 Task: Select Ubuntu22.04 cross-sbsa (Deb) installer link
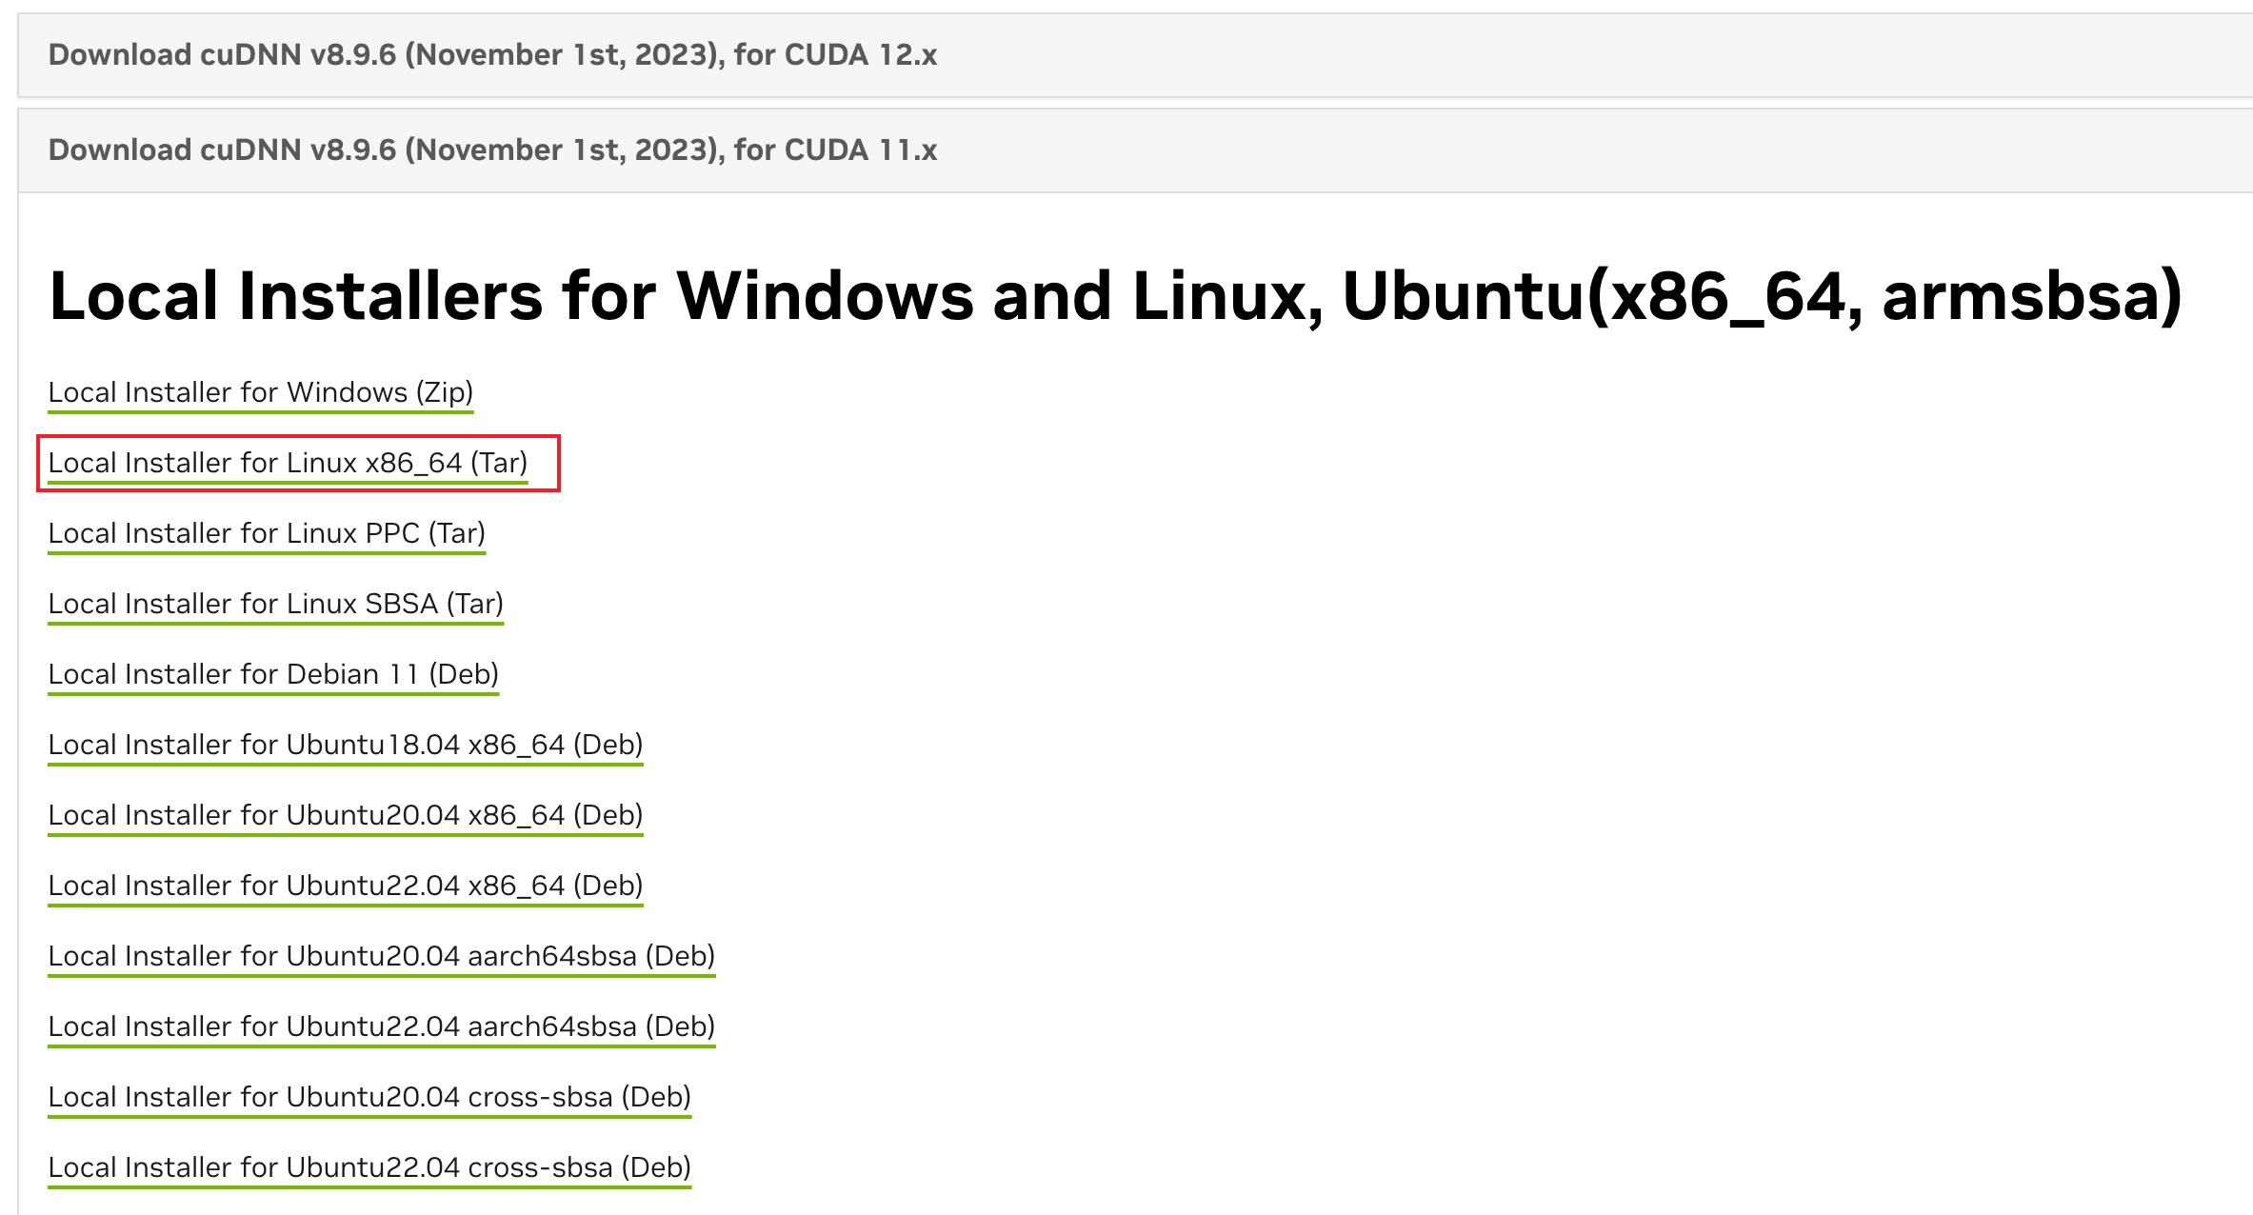(x=369, y=1167)
